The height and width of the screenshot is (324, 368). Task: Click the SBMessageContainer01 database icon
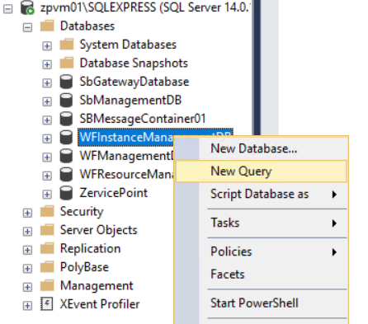(66, 119)
